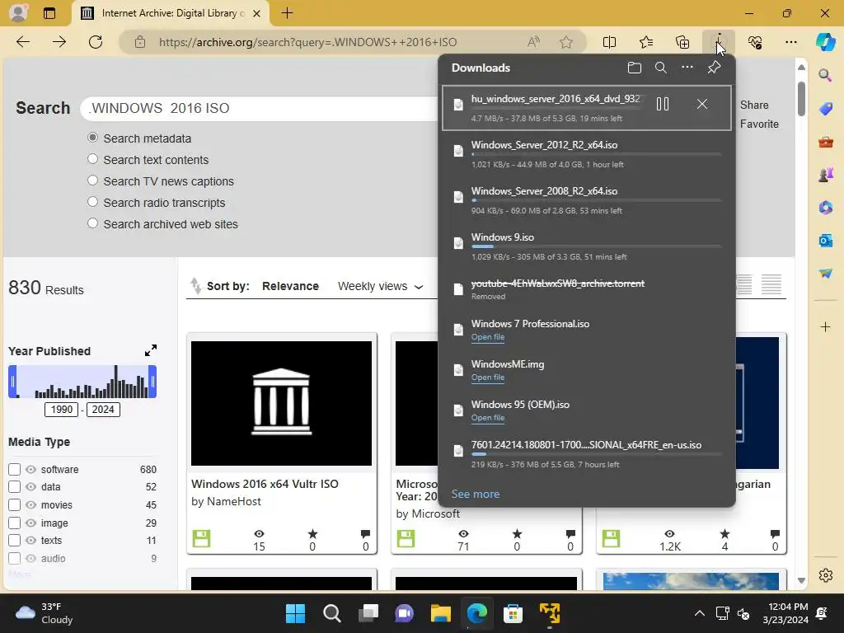Open file WindowsME.img

[488, 377]
